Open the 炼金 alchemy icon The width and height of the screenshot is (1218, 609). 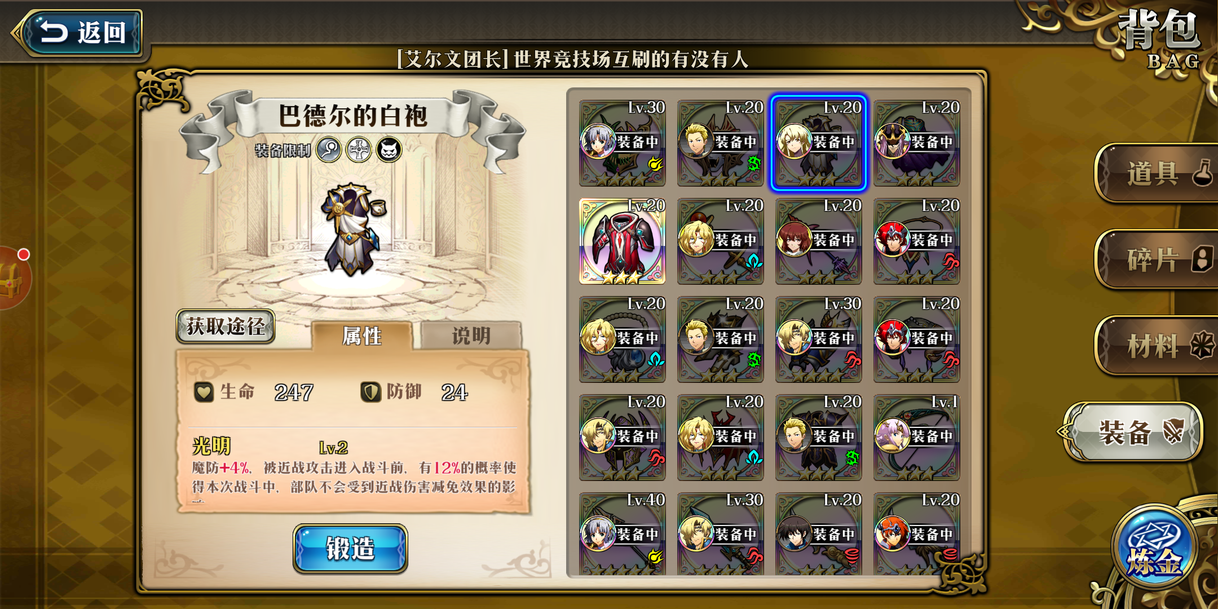[x=1154, y=547]
